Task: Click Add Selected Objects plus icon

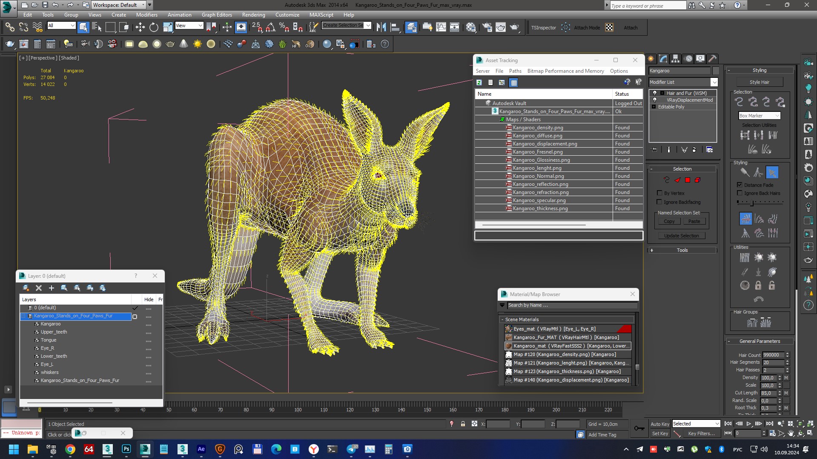Action: point(52,288)
